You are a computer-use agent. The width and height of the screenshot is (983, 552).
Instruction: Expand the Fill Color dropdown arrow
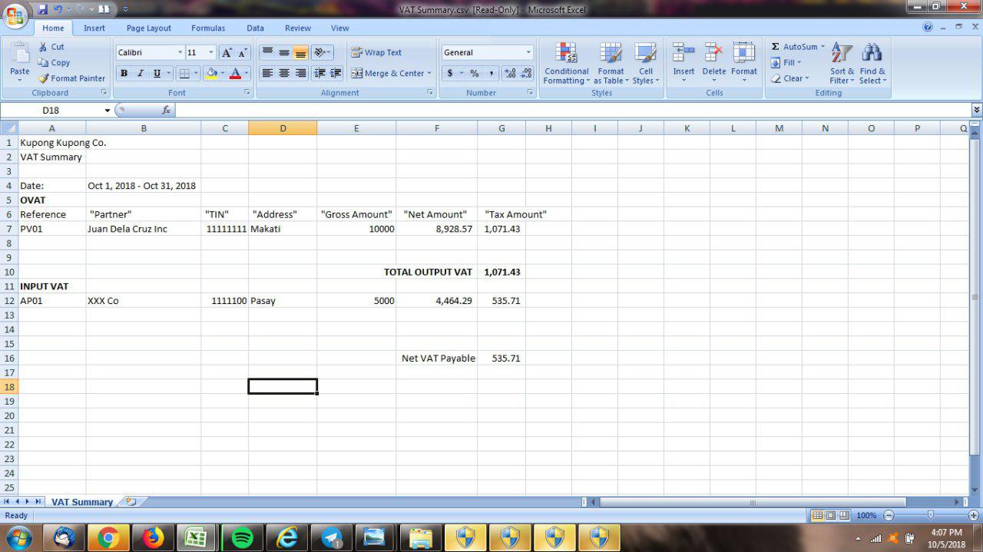pos(221,73)
